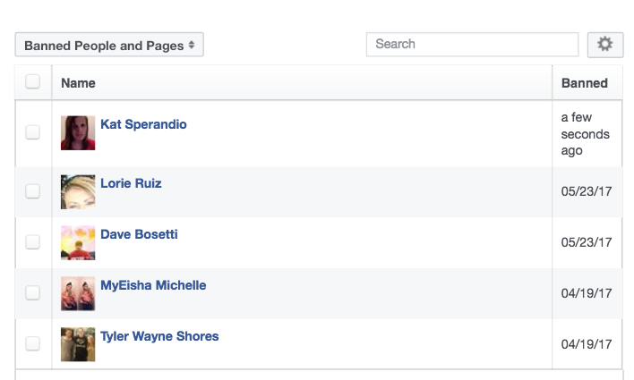
Task: Click Lorie Ruiz's profile picture
Action: [x=78, y=192]
